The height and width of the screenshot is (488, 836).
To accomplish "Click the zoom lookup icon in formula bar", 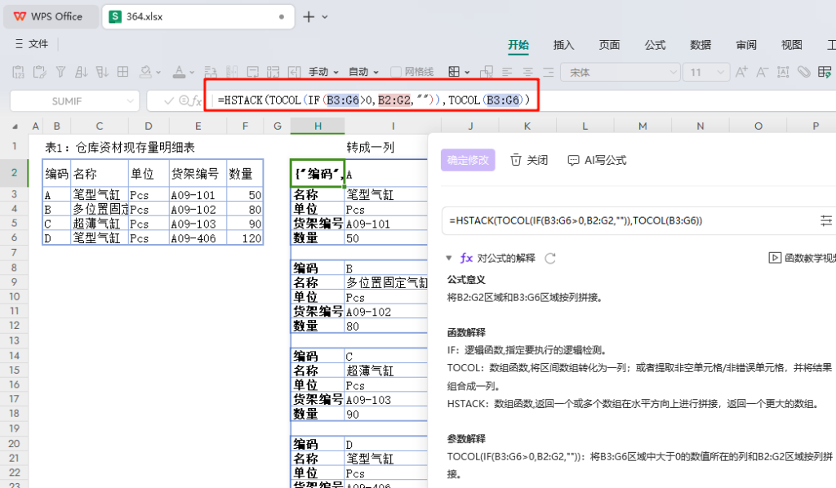I will coord(184,100).
